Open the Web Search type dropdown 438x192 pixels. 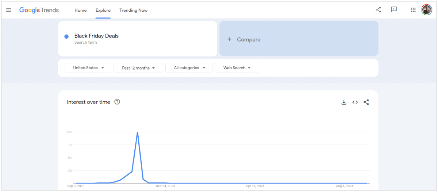pyautogui.click(x=237, y=68)
